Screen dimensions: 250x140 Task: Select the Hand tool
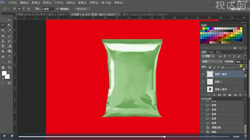point(3,68)
